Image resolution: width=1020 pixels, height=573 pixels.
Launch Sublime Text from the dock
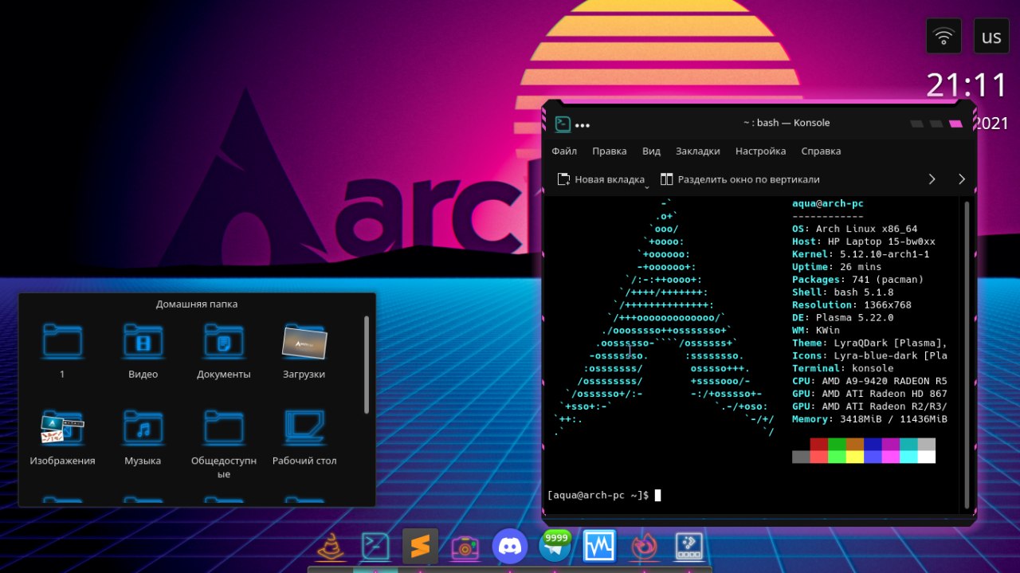420,546
